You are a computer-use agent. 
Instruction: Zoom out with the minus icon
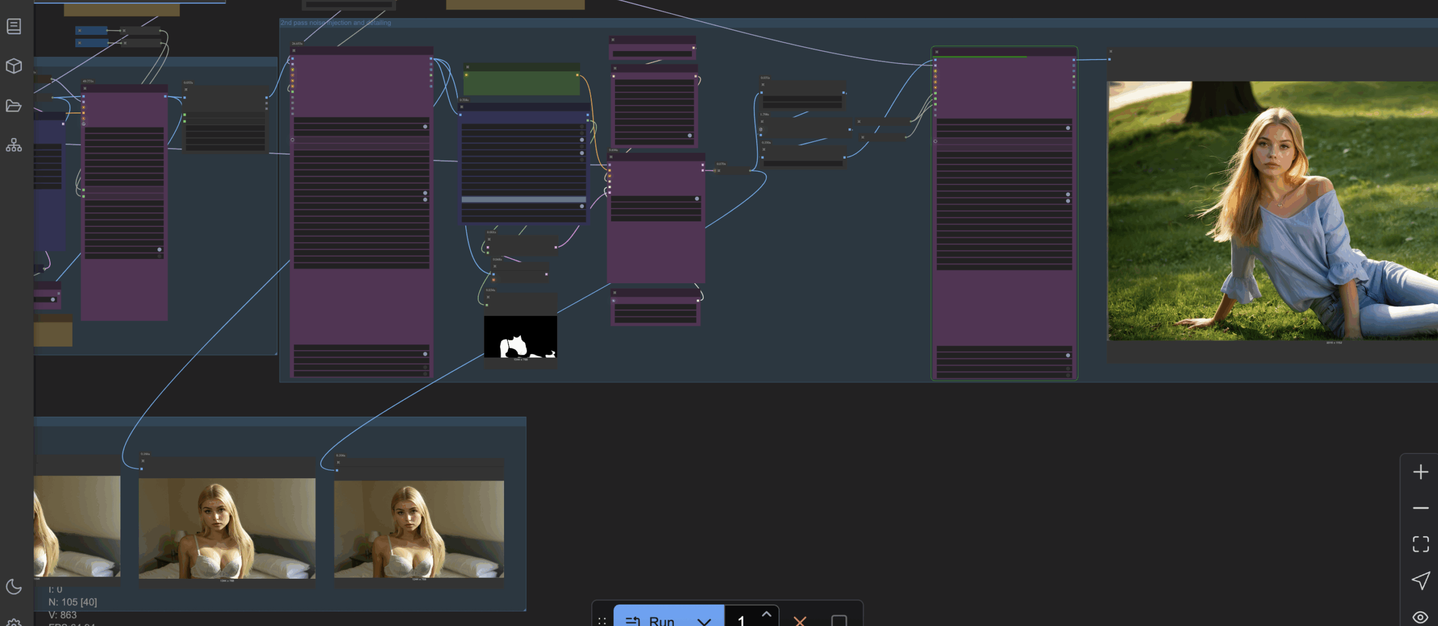1420,508
